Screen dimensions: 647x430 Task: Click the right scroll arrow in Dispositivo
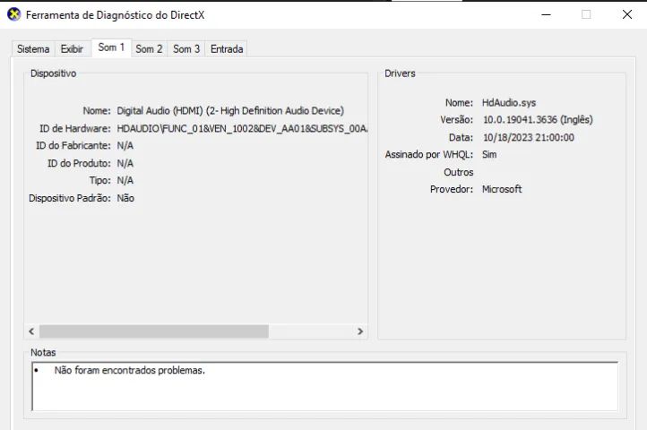click(360, 331)
